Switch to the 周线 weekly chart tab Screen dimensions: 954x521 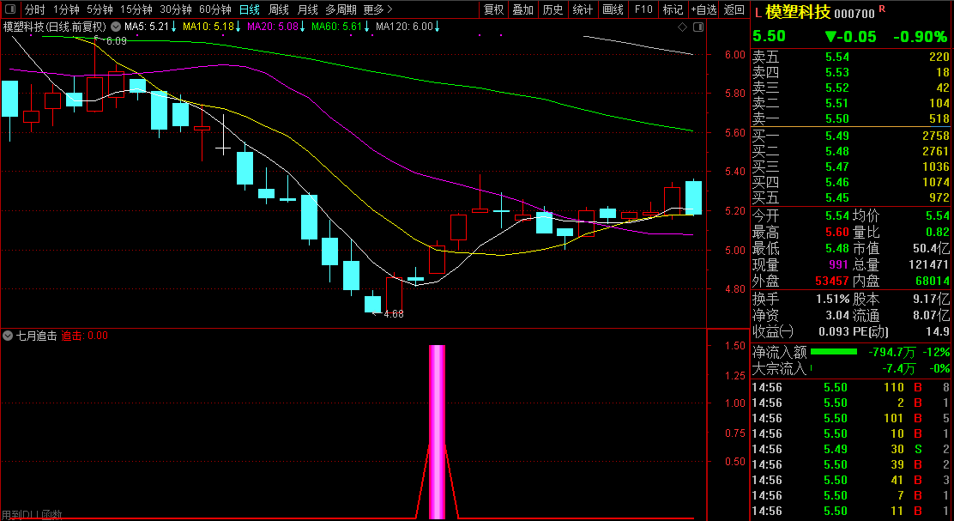[279, 9]
